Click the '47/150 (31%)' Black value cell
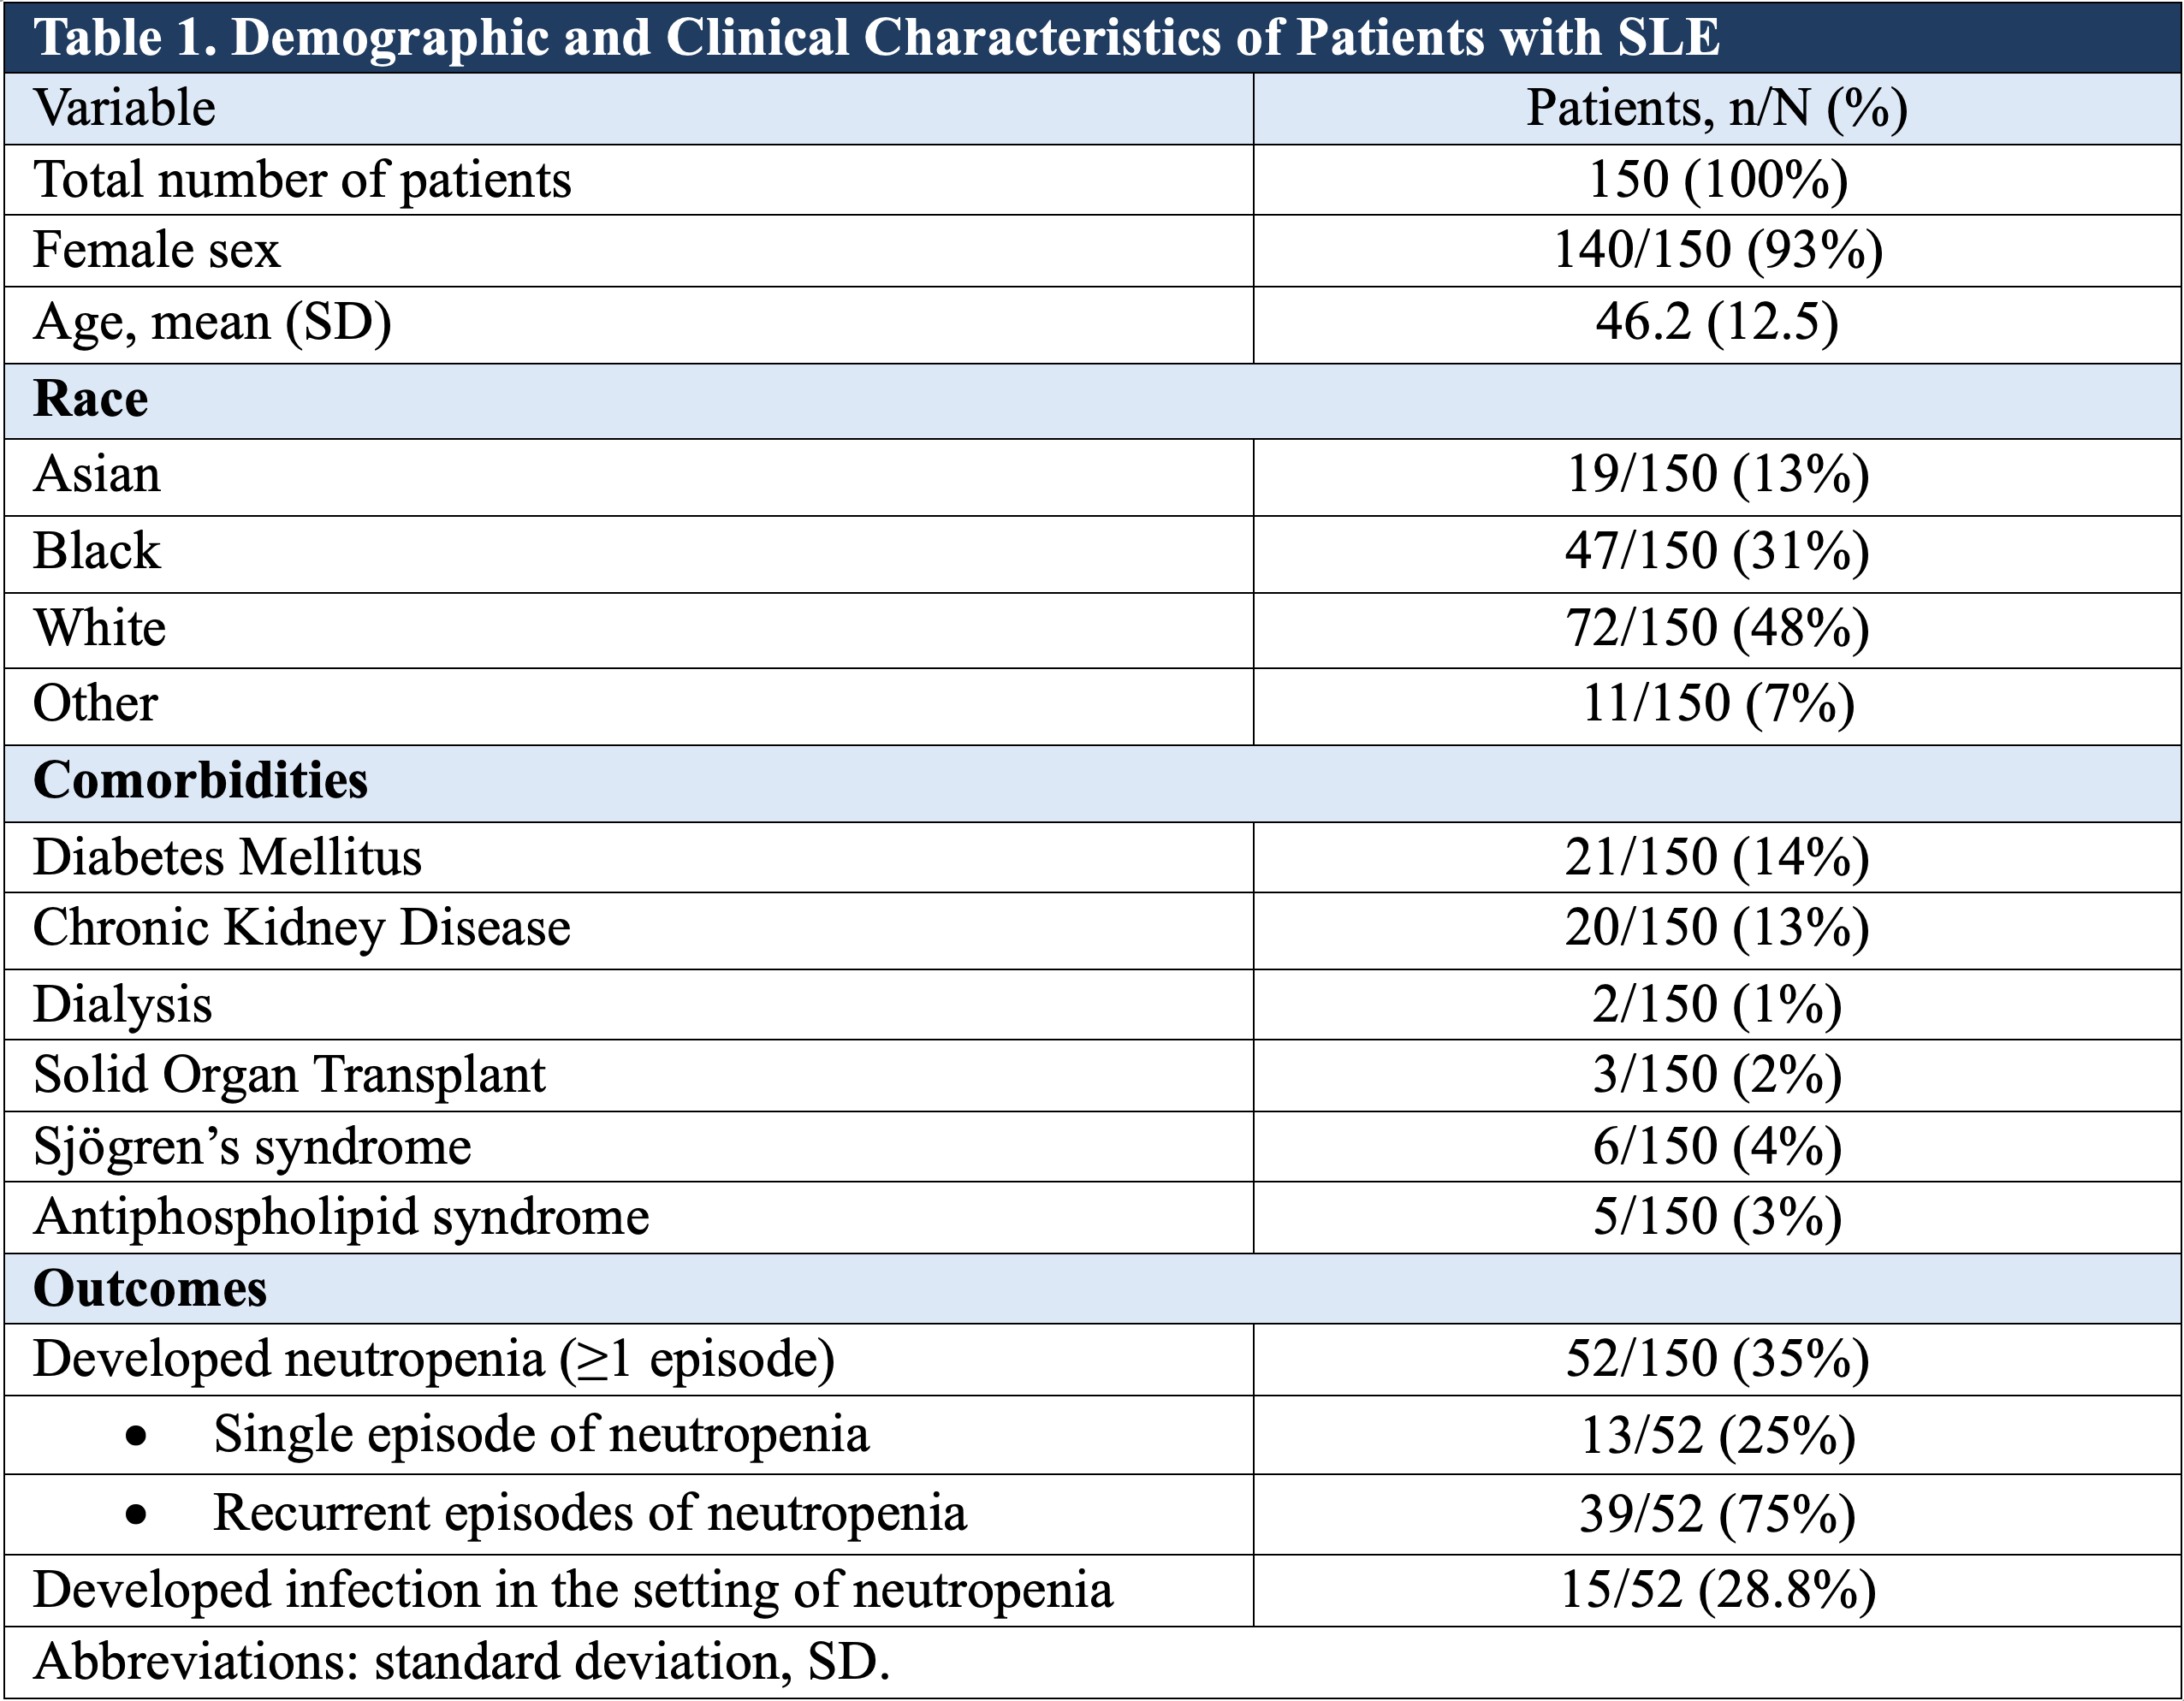 click(1717, 551)
